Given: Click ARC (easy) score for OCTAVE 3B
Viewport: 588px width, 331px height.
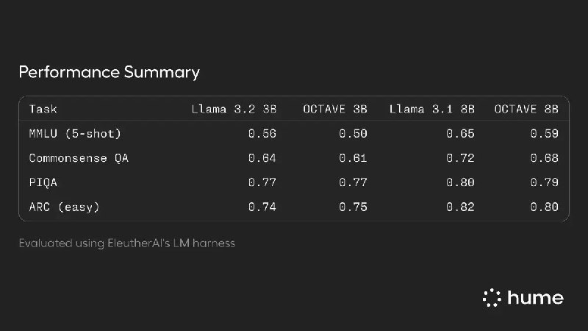Looking at the screenshot, I should click(x=353, y=207).
